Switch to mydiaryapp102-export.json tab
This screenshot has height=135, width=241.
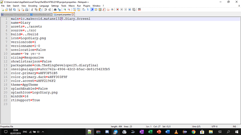(15, 15)
